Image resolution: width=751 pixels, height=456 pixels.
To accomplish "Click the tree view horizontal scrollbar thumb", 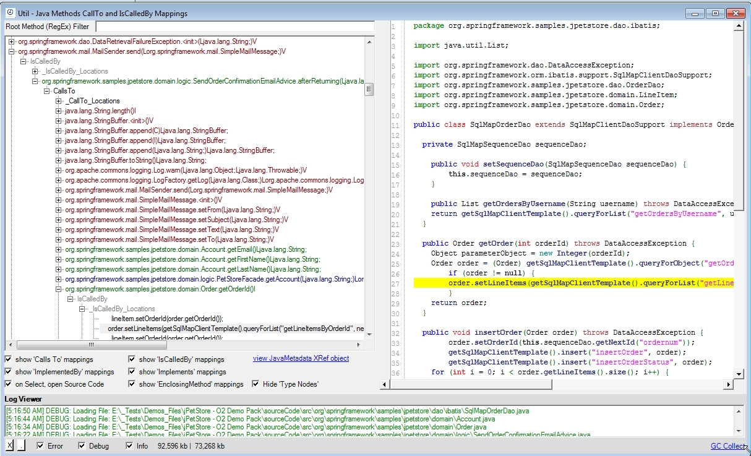I will point(91,345).
